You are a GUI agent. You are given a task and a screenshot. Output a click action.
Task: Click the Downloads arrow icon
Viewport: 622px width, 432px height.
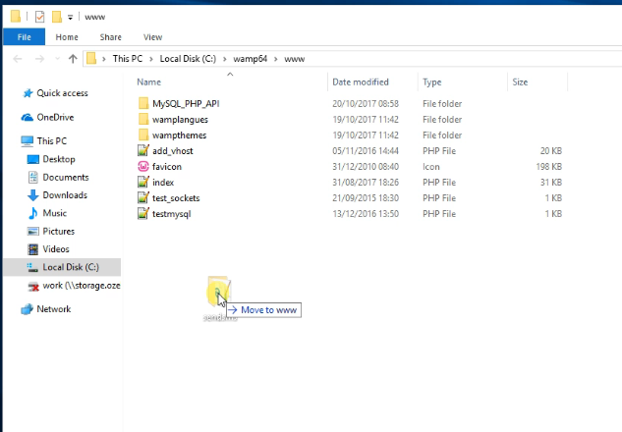(33, 195)
